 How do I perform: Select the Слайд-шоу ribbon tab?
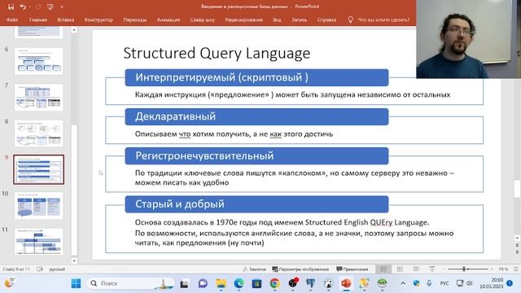pos(203,20)
